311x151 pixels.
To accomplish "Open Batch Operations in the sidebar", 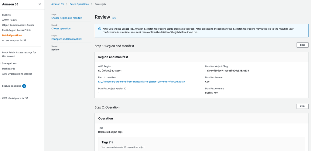I will click(12, 35).
